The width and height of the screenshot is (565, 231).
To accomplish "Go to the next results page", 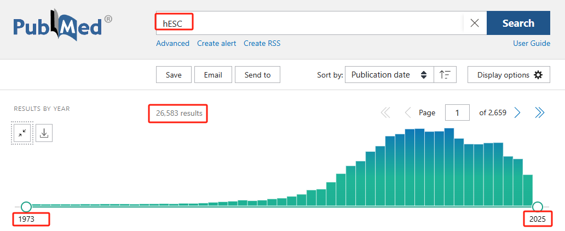I will coord(517,113).
